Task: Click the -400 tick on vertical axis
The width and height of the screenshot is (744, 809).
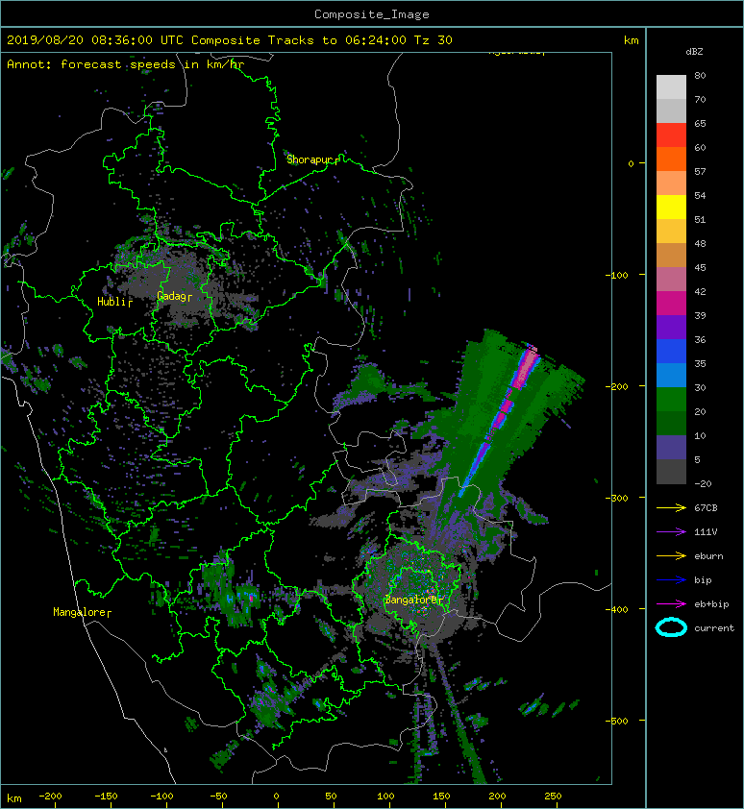Action: pyautogui.click(x=617, y=609)
